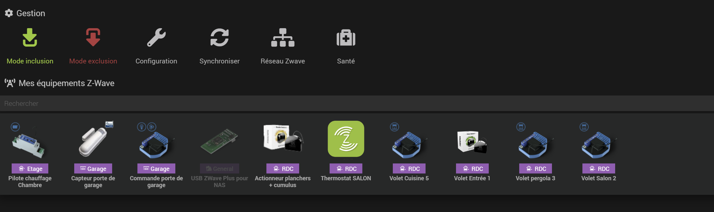Click the Santé label
The width and height of the screenshot is (714, 212).
click(x=346, y=61)
